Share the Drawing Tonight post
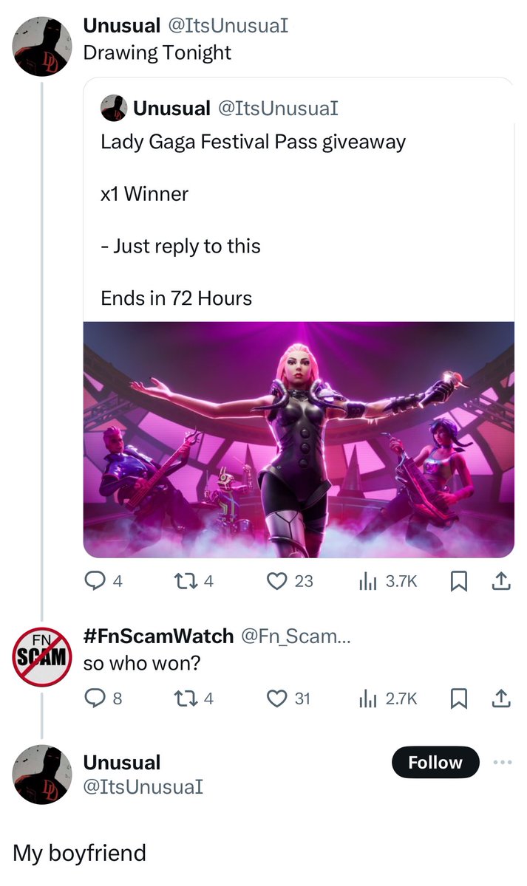527x886 pixels. pos(502,581)
